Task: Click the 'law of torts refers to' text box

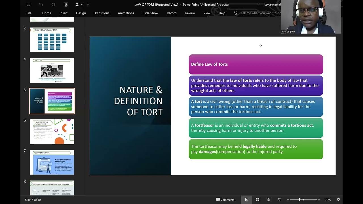Action: [x=256, y=86]
